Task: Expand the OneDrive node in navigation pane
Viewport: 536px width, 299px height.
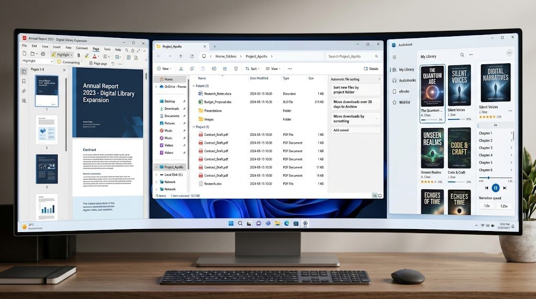Action: pos(156,87)
